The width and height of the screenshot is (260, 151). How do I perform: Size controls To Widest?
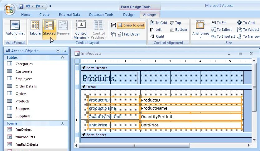pyautogui.click(x=248, y=30)
